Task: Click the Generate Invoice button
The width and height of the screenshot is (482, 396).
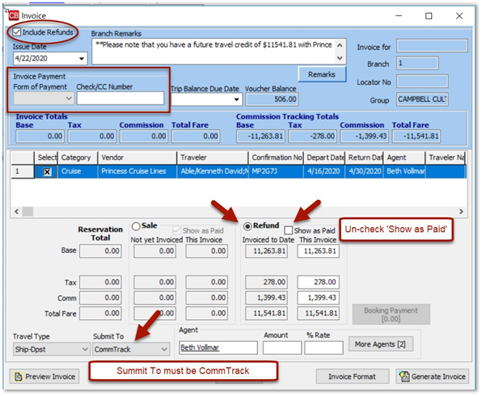Action: coord(432,377)
